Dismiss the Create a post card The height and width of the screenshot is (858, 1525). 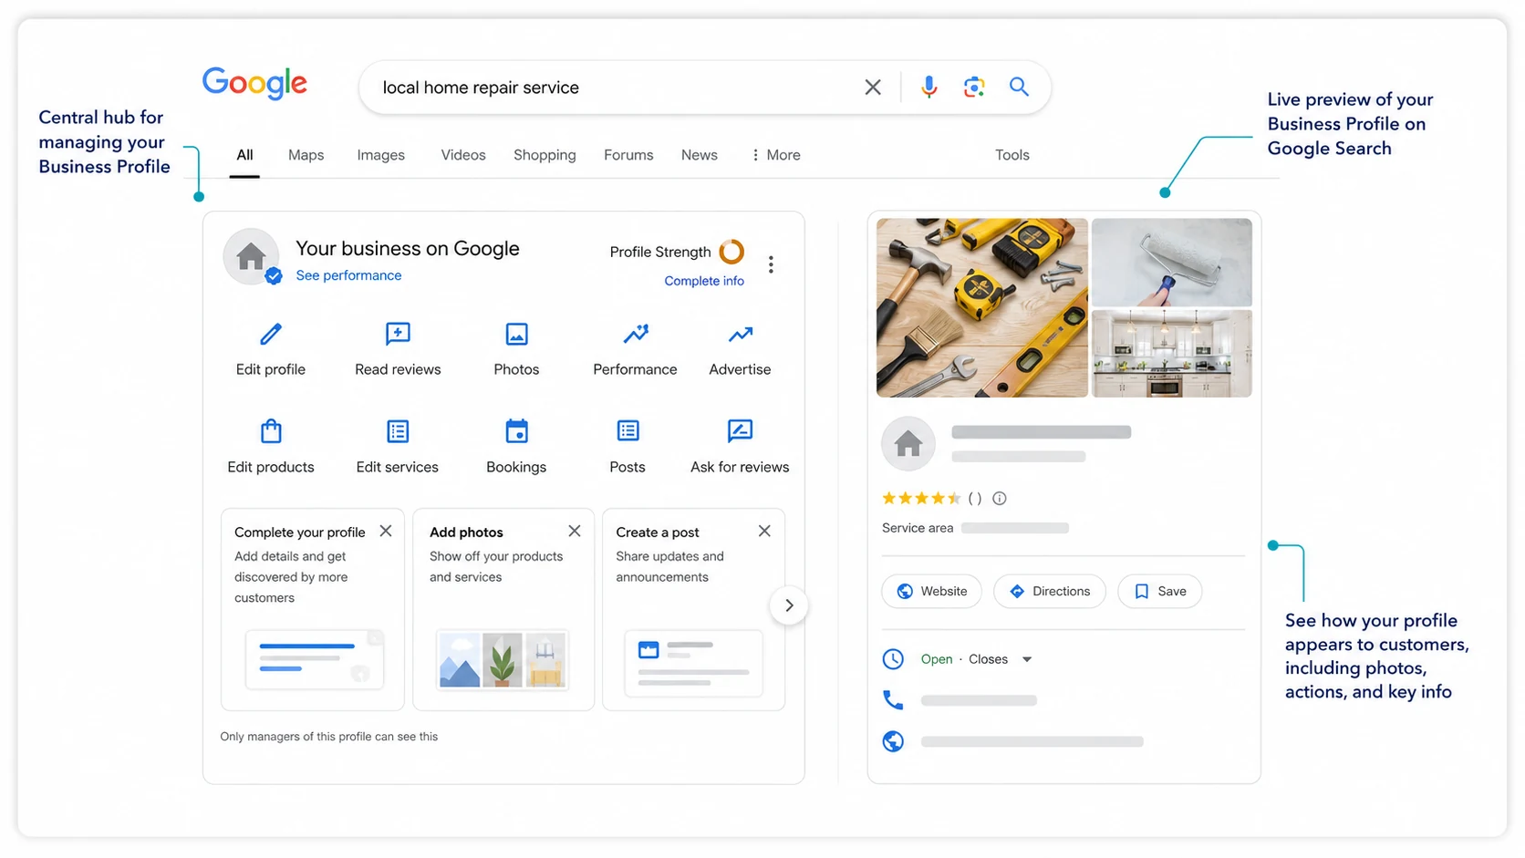(764, 531)
